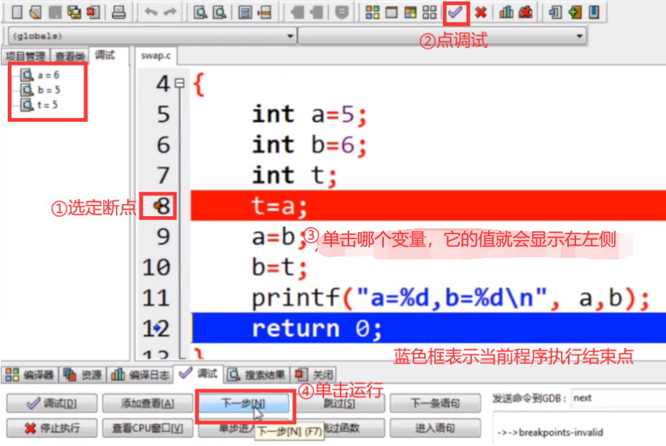Click the 添加查看[A] button
This screenshot has height=446, width=666.
(148, 402)
